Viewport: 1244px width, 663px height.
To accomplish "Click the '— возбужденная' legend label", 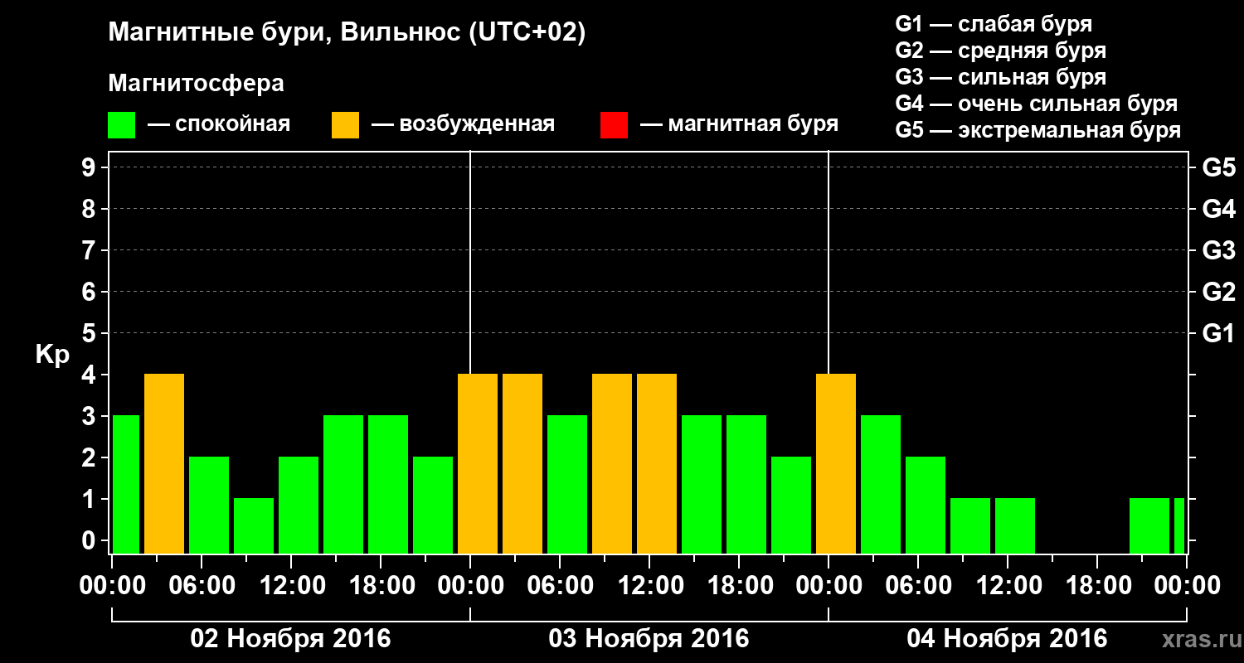I will (x=464, y=124).
